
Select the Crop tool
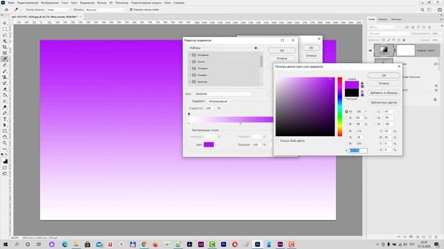pos(5,47)
